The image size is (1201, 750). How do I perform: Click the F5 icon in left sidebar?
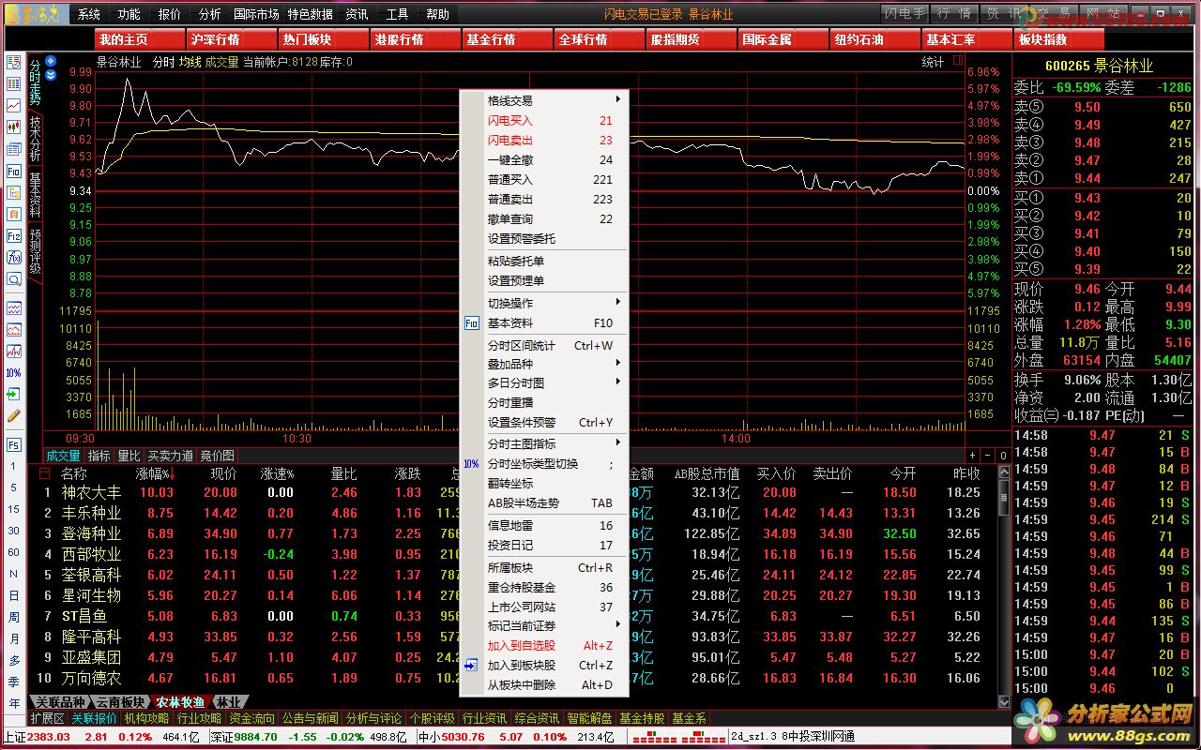click(x=14, y=444)
